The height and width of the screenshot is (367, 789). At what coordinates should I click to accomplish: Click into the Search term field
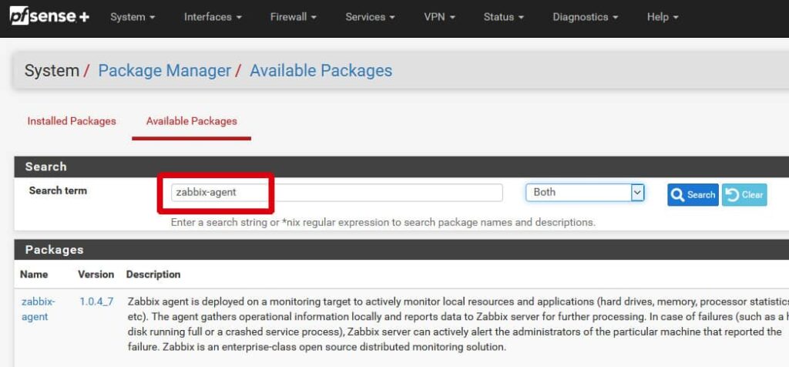click(337, 193)
